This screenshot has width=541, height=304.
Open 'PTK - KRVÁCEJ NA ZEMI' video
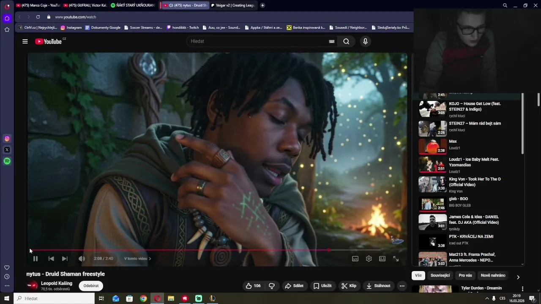pyautogui.click(x=471, y=236)
